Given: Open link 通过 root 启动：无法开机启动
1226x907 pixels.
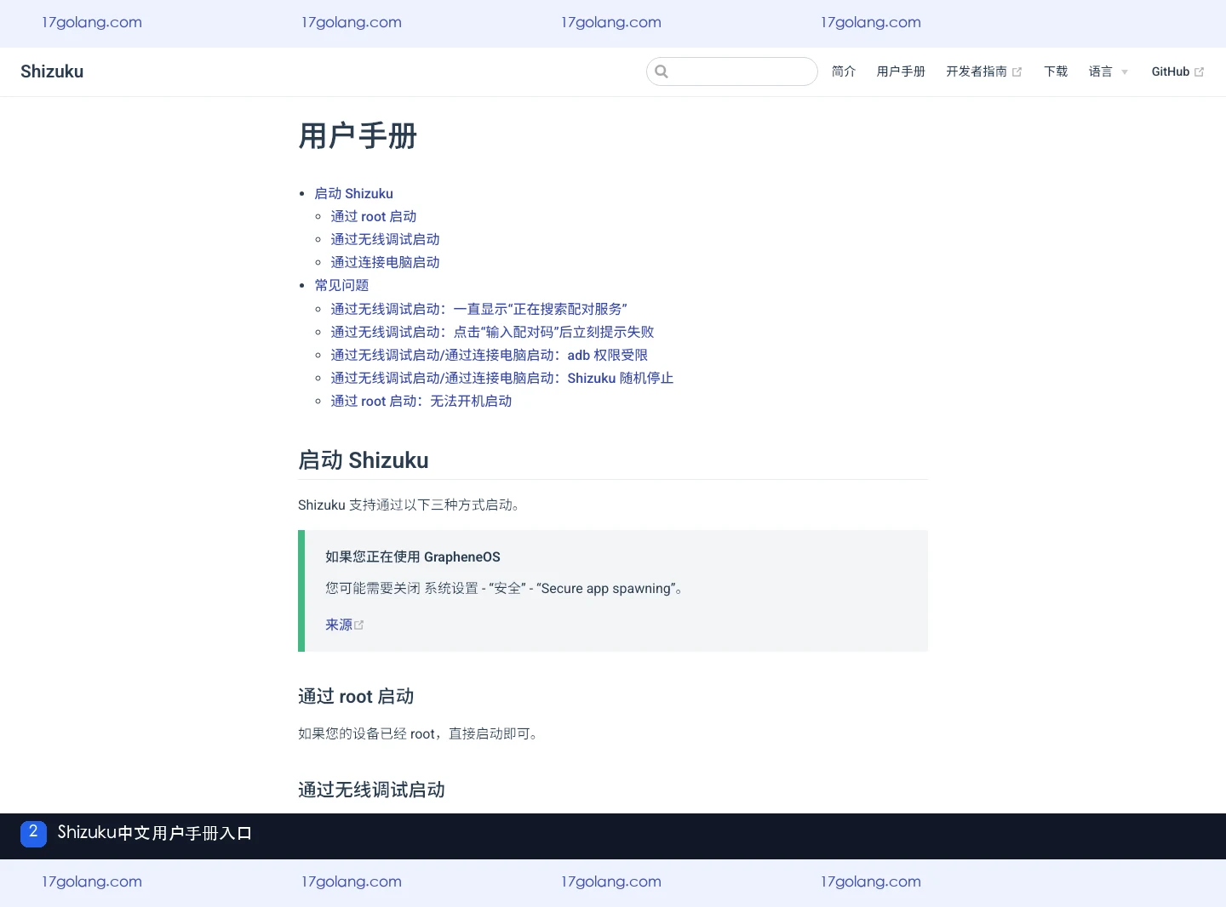Looking at the screenshot, I should coord(421,401).
